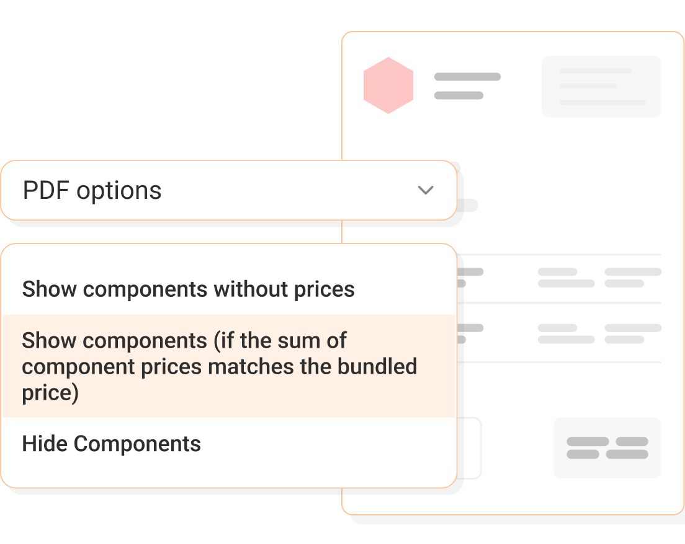Click the PDF options label text
Viewport: 685px width, 544px height.
click(x=92, y=190)
